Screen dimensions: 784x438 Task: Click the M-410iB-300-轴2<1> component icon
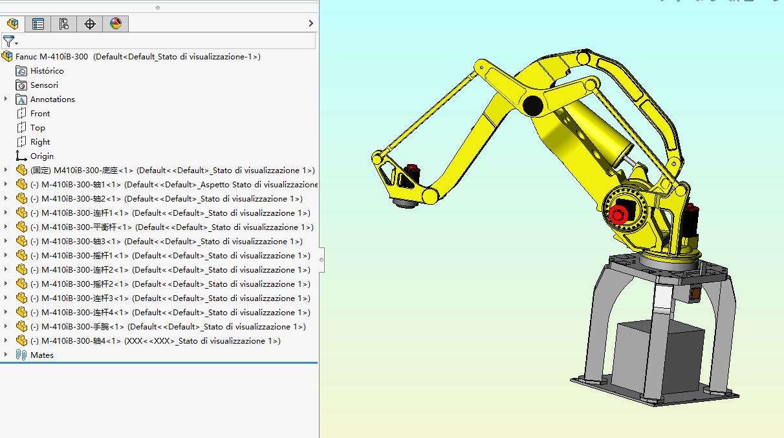pyautogui.click(x=21, y=199)
